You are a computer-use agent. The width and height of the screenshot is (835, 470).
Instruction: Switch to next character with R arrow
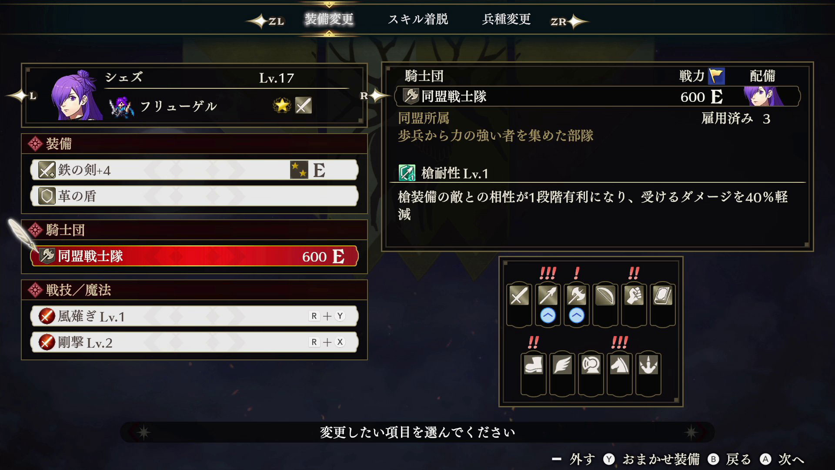click(x=373, y=96)
